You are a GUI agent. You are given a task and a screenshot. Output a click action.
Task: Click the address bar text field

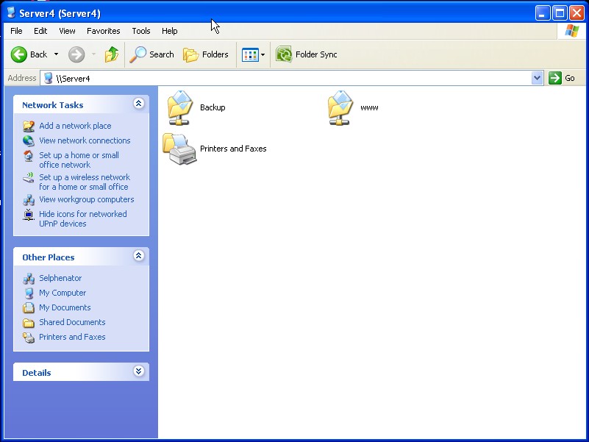click(x=294, y=78)
